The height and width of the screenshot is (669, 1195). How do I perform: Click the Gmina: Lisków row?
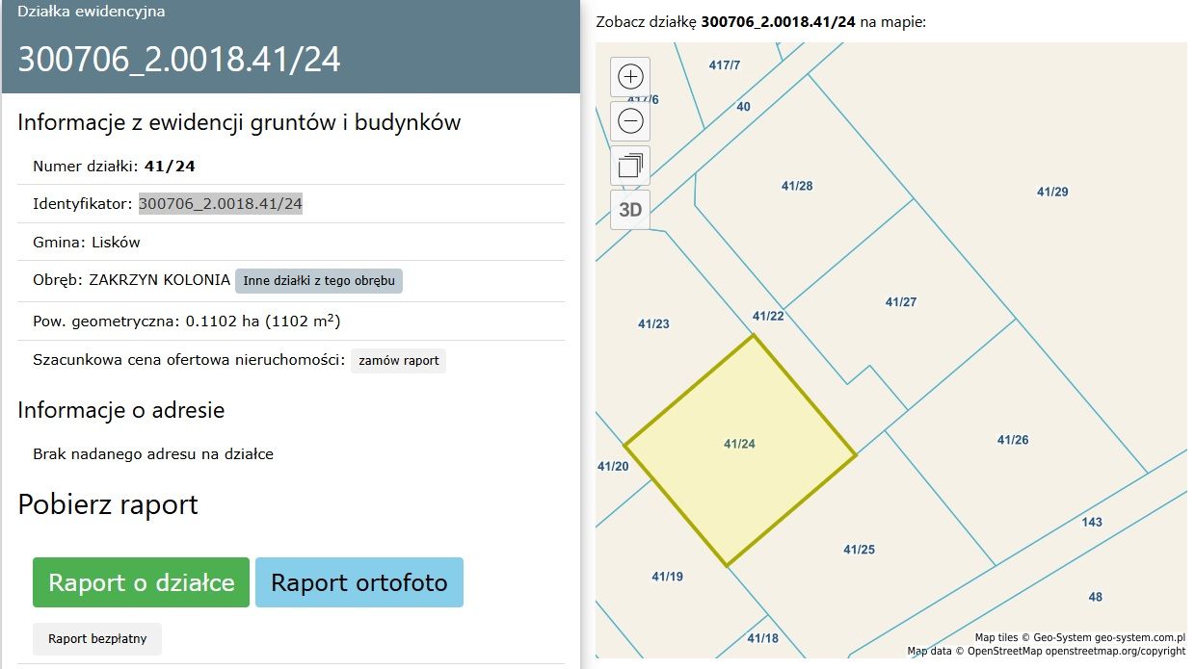[291, 242]
